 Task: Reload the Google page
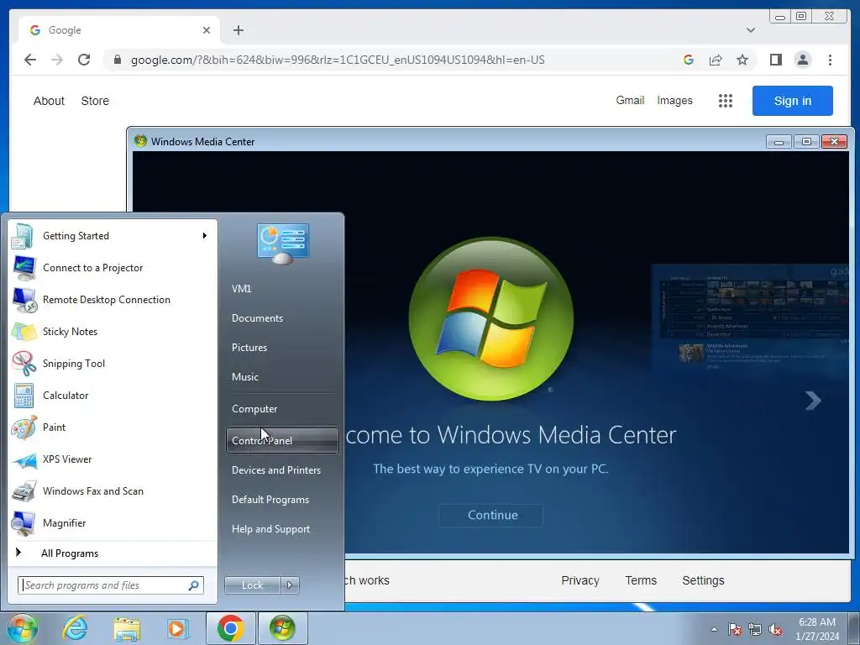(x=84, y=60)
